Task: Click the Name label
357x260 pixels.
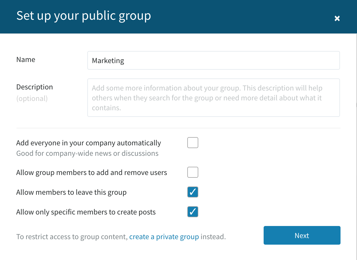Action: point(26,60)
